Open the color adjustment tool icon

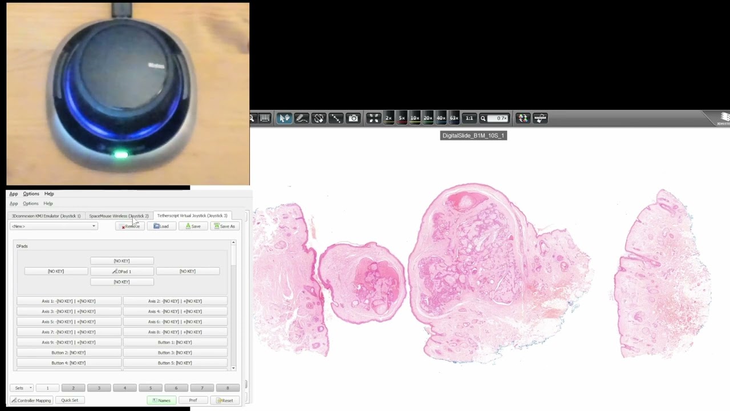[x=522, y=118]
